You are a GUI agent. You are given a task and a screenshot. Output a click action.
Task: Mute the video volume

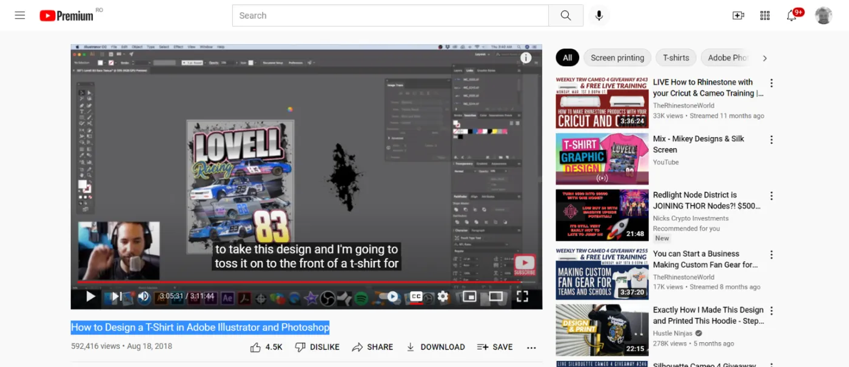tap(144, 297)
